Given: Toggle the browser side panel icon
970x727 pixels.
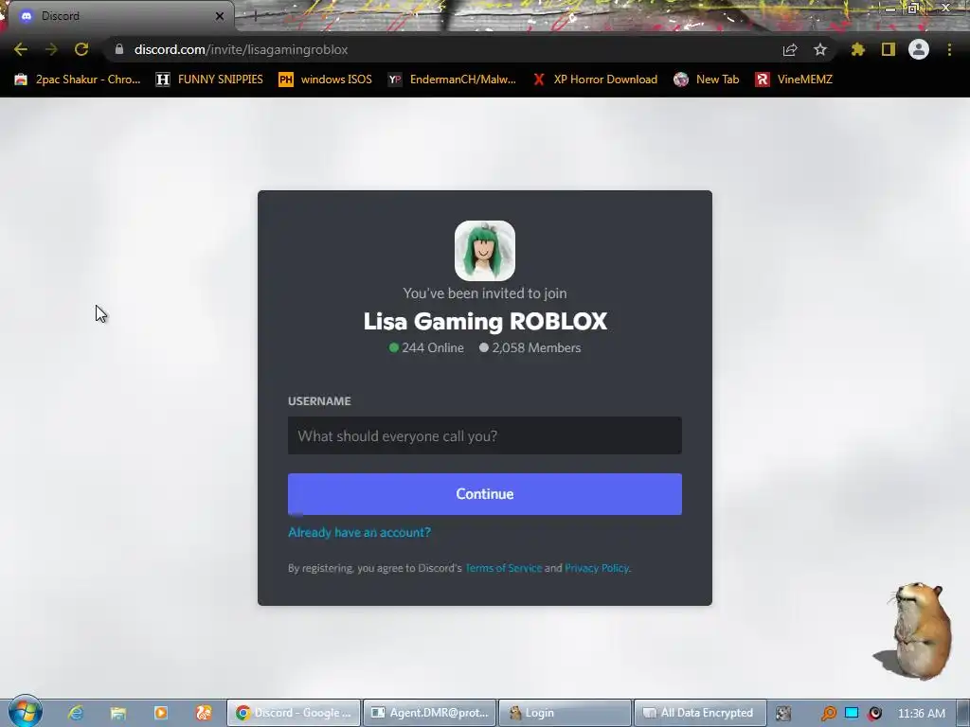Looking at the screenshot, I should tap(889, 49).
